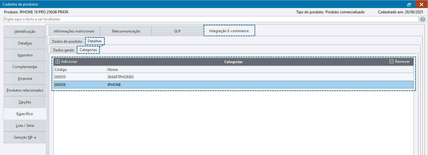Click the Nome column header

(260, 70)
